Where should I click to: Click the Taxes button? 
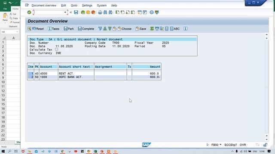click(53, 29)
